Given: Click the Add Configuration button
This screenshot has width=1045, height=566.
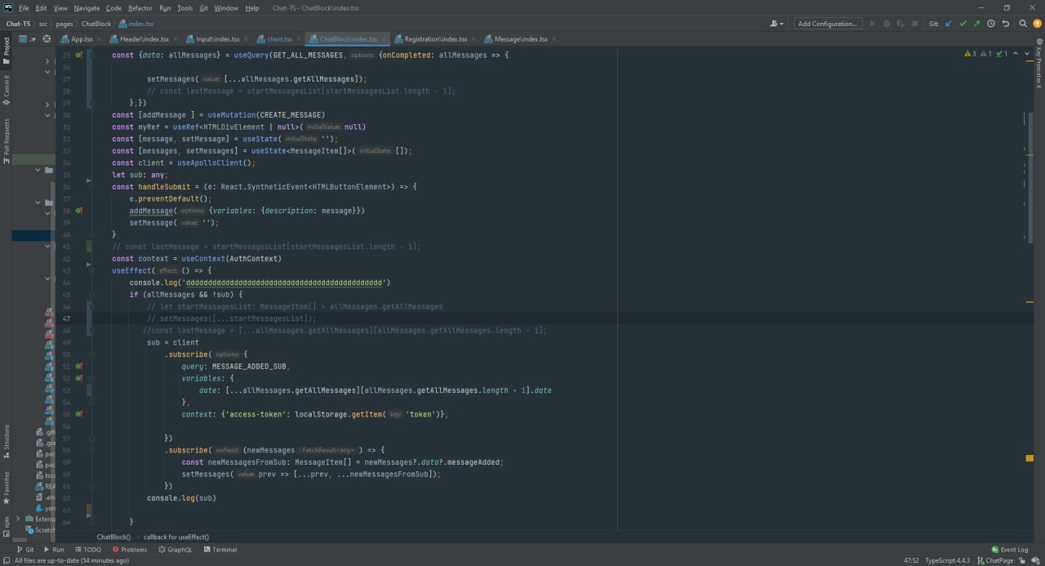Looking at the screenshot, I should click(x=827, y=24).
